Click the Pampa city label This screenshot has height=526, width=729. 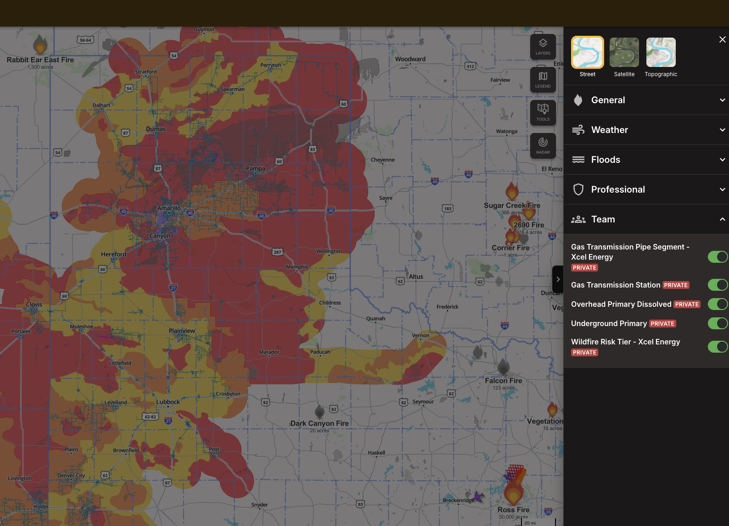coord(255,168)
